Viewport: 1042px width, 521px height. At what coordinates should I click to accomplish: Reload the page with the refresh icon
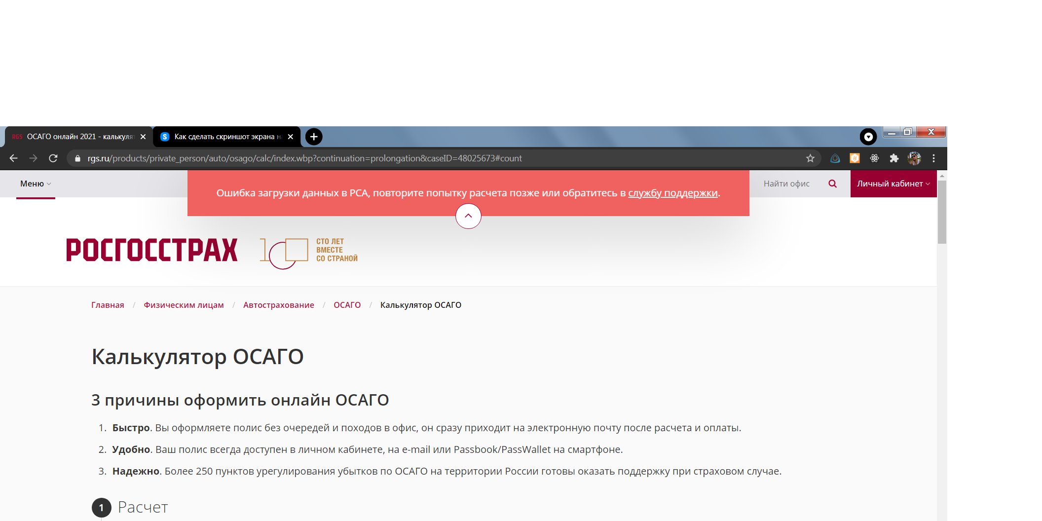pyautogui.click(x=53, y=158)
